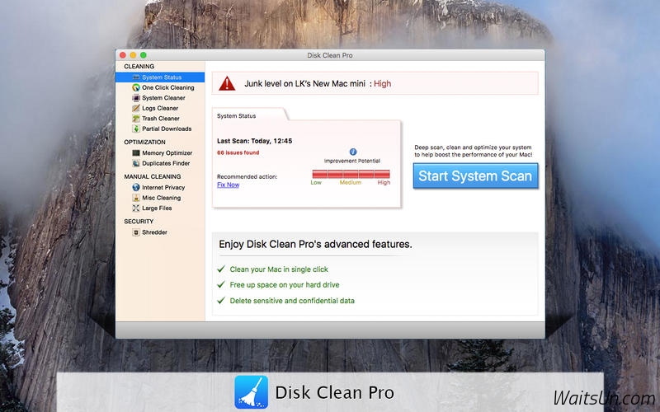Select Memory Optimizer label
Image resolution: width=660 pixels, height=412 pixels.
pyautogui.click(x=167, y=153)
